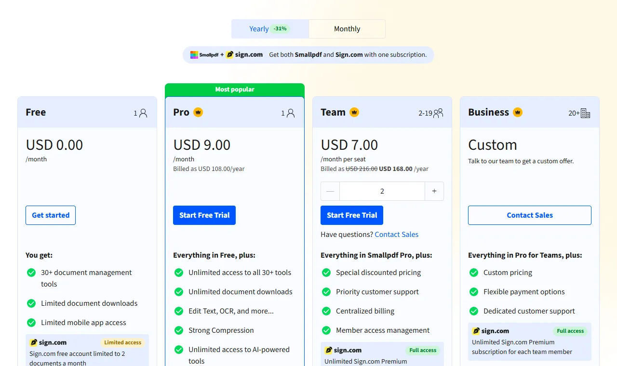Increase Team seat count with plus button

(x=434, y=191)
